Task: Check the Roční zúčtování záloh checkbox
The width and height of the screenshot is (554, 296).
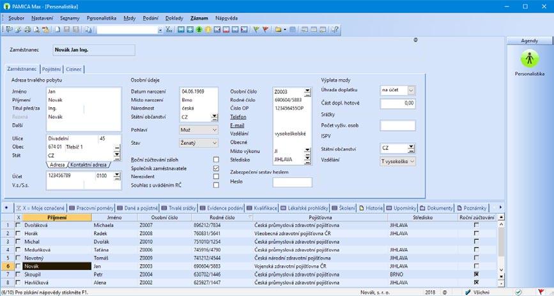Action: (216, 160)
